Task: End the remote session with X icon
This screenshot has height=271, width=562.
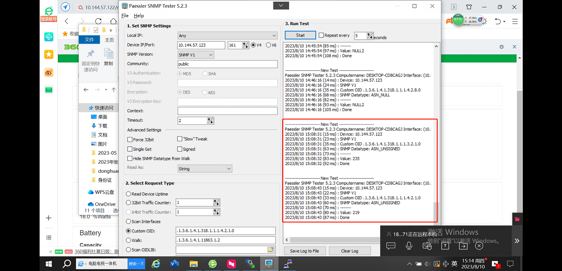Action: 479,246
